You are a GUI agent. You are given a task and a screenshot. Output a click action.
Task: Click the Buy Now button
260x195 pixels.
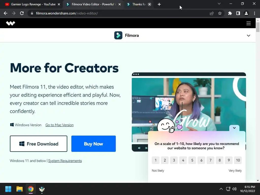click(x=93, y=144)
